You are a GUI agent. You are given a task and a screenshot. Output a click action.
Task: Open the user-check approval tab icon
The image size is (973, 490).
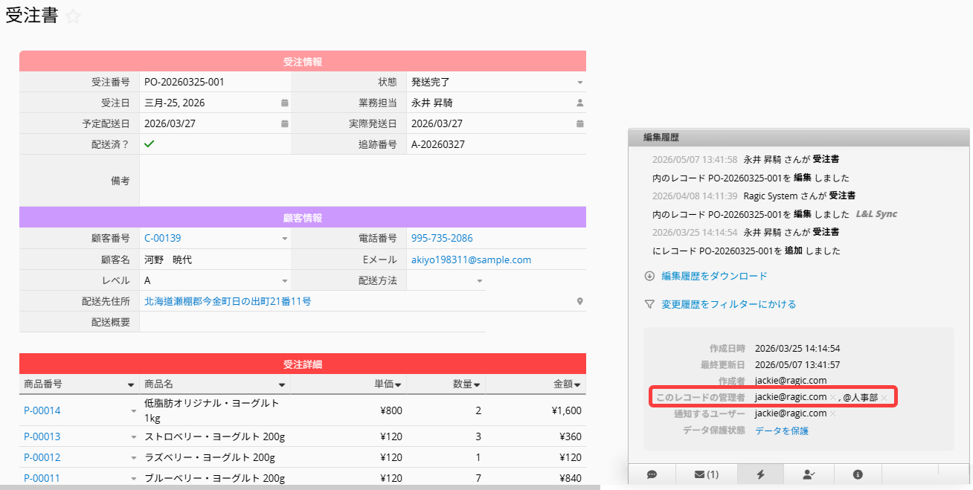click(x=809, y=474)
